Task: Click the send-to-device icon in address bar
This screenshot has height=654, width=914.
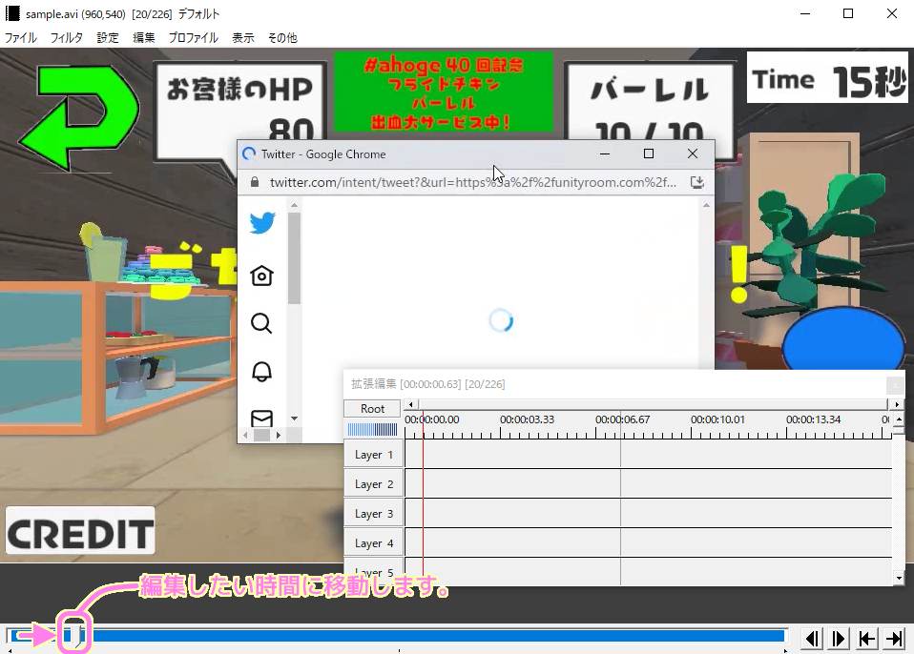Action: point(696,181)
